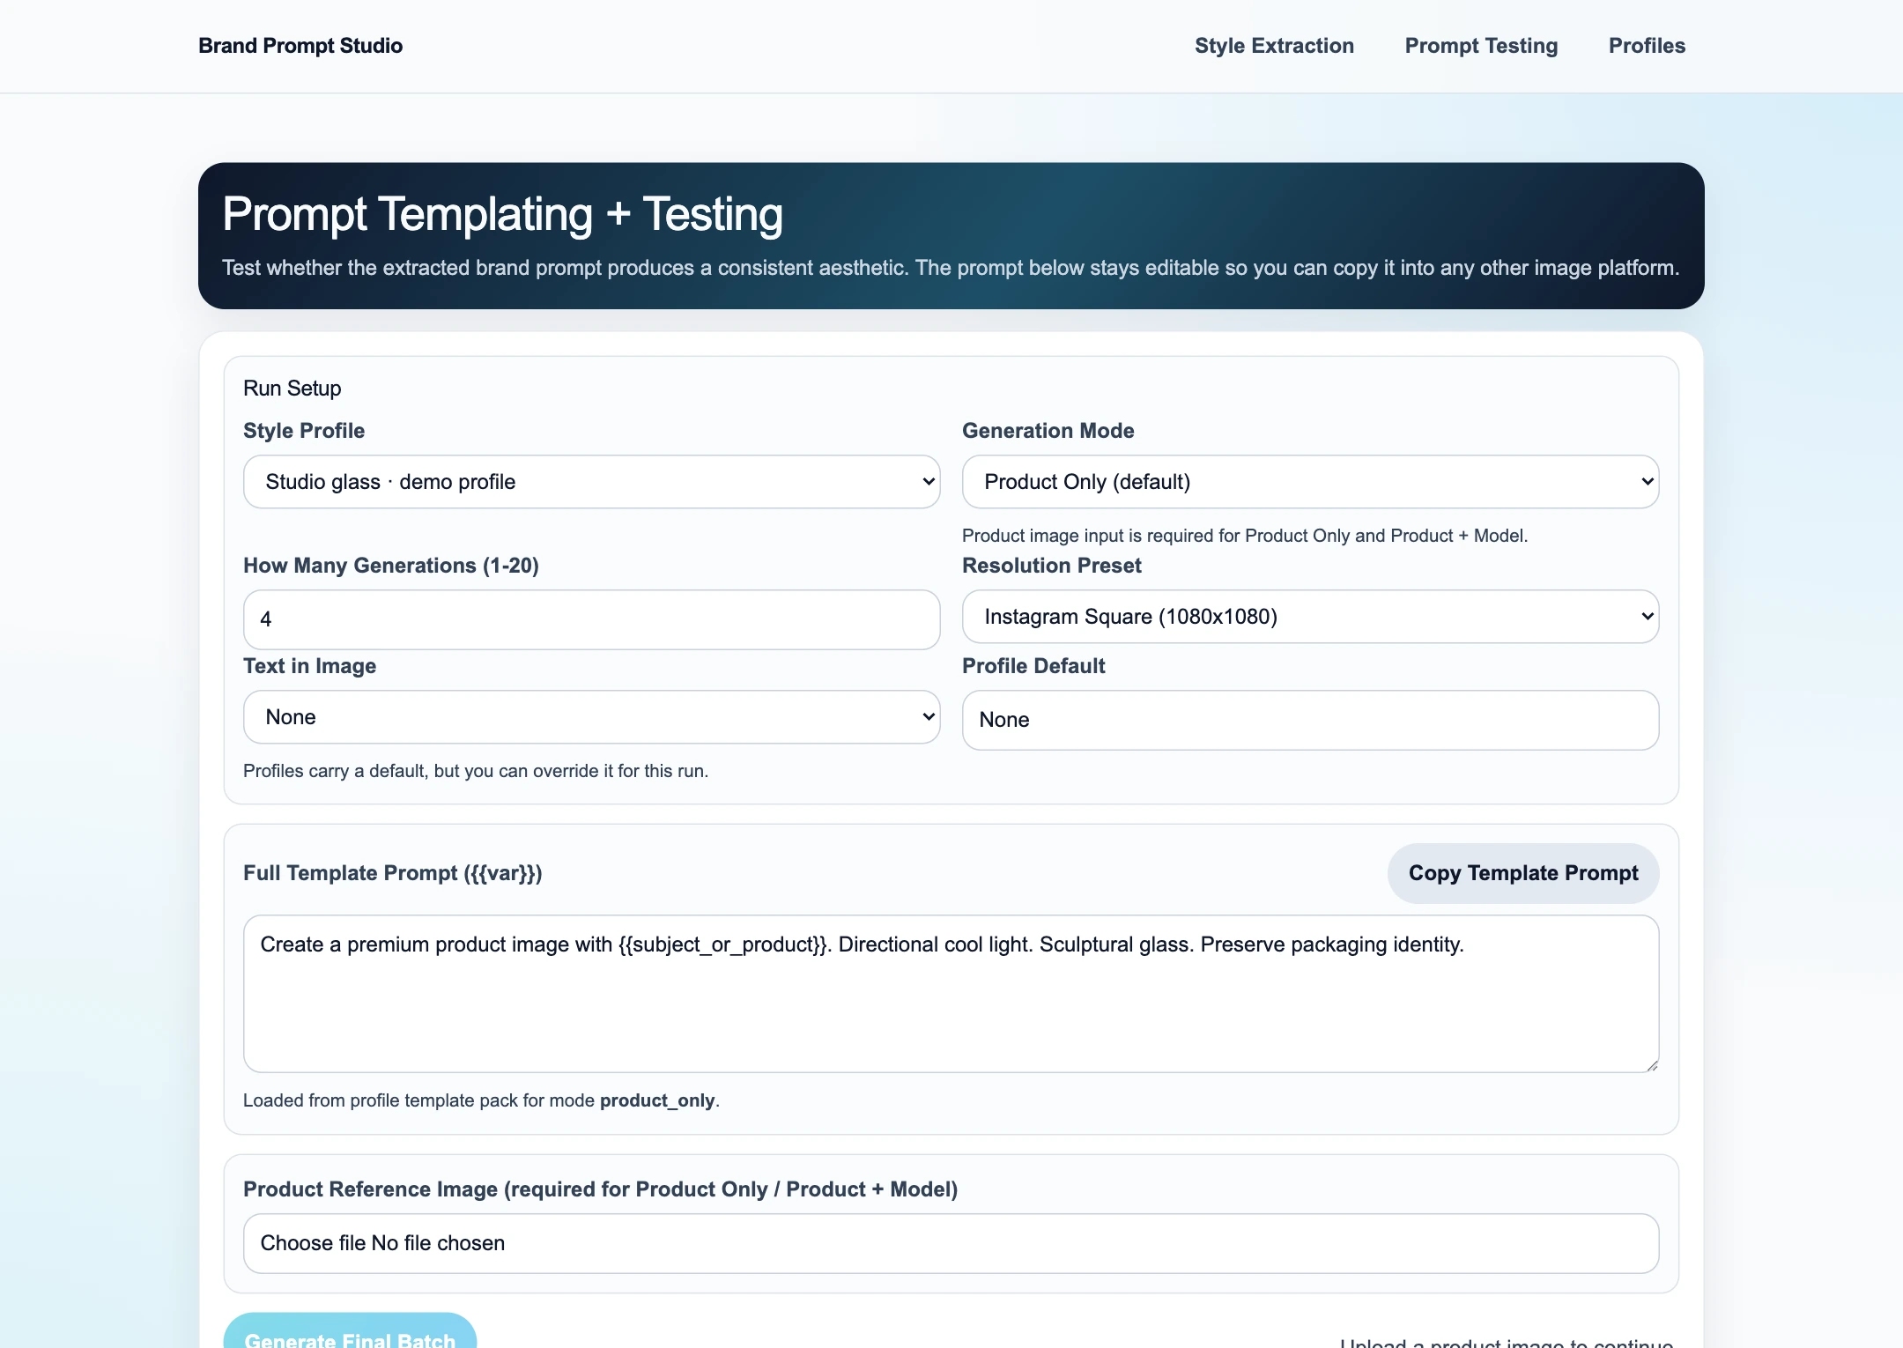This screenshot has height=1348, width=1903.
Task: Open the Resolution Preset dropdown
Action: [1311, 617]
